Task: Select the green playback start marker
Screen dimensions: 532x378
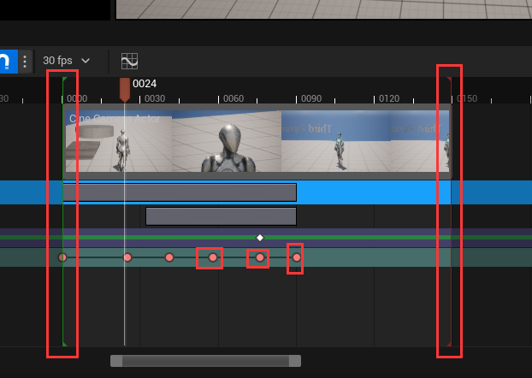Action: point(64,80)
